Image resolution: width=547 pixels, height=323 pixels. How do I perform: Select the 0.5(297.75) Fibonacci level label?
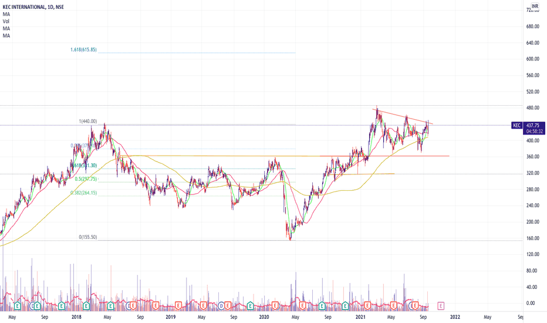pos(86,179)
